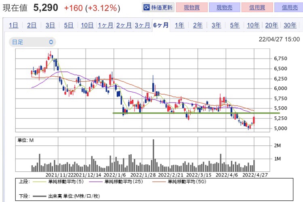
Task: Switch chart range to 10年
Action: (x=253, y=25)
